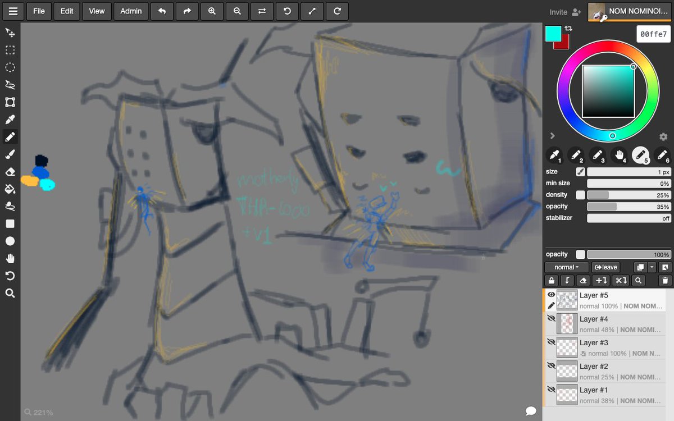Click the density 25% slider
The height and width of the screenshot is (421, 674).
629,195
